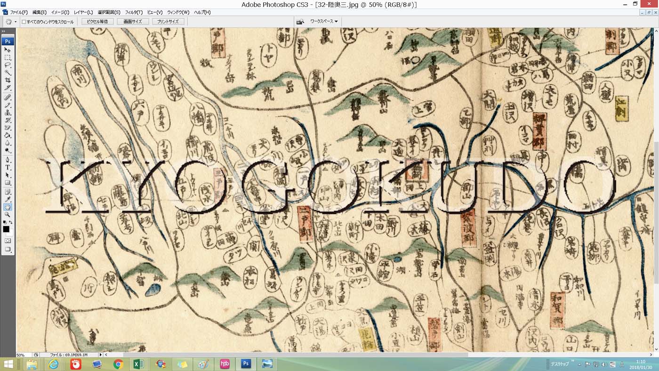This screenshot has width=659, height=371.
Task: Click the 画面サイズ button
Action: coord(133,22)
